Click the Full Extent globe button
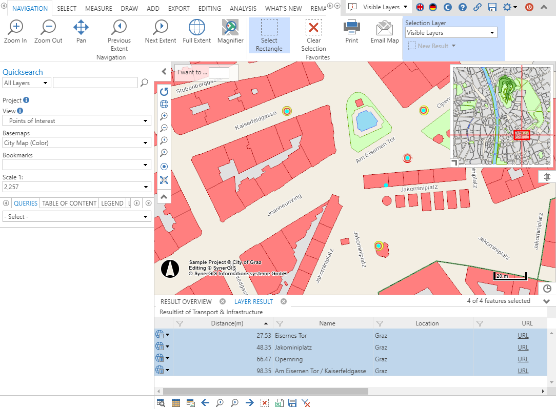The height and width of the screenshot is (409, 556). [x=197, y=32]
